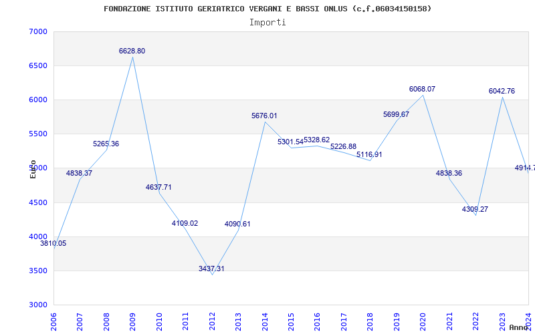This screenshot has width=535, height=334.
Task: Click the 5226.88 data label
Action: [x=343, y=146]
